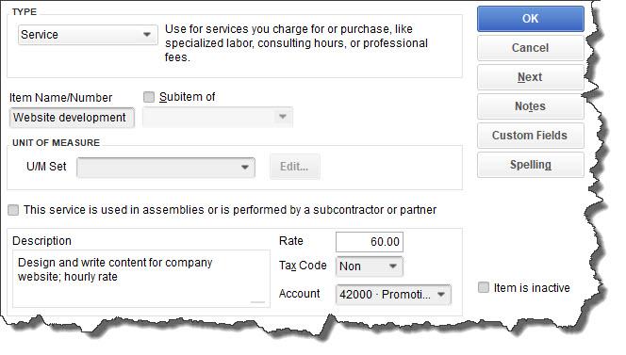Check the assemblies or subcontractor service option

(13, 210)
